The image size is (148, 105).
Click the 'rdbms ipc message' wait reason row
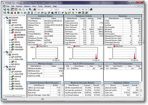(44, 88)
